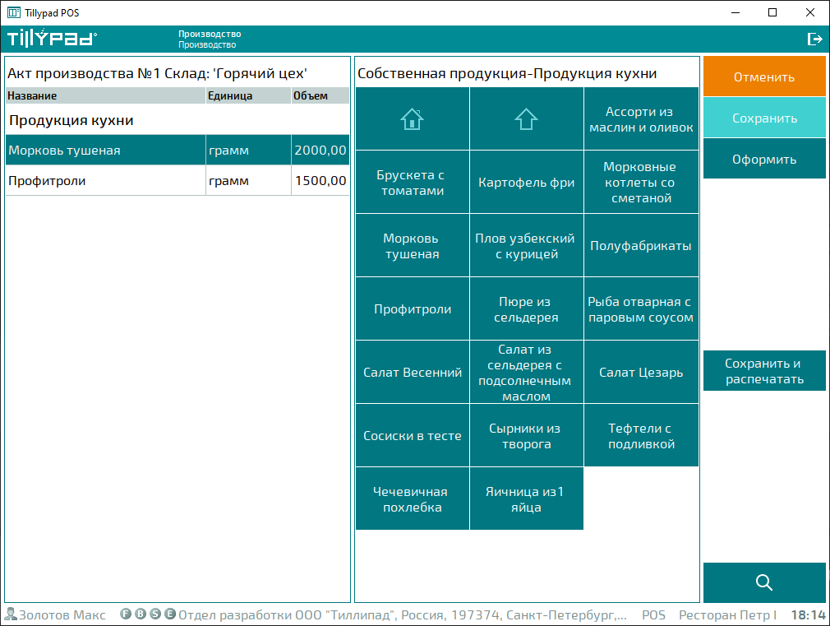
Task: Click the F status indicator icon
Action: (126, 614)
